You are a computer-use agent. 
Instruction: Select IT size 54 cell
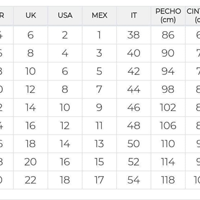coord(134,180)
